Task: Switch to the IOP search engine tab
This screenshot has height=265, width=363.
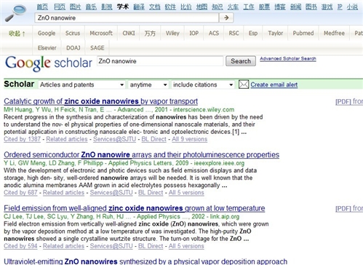Action: click(x=194, y=33)
